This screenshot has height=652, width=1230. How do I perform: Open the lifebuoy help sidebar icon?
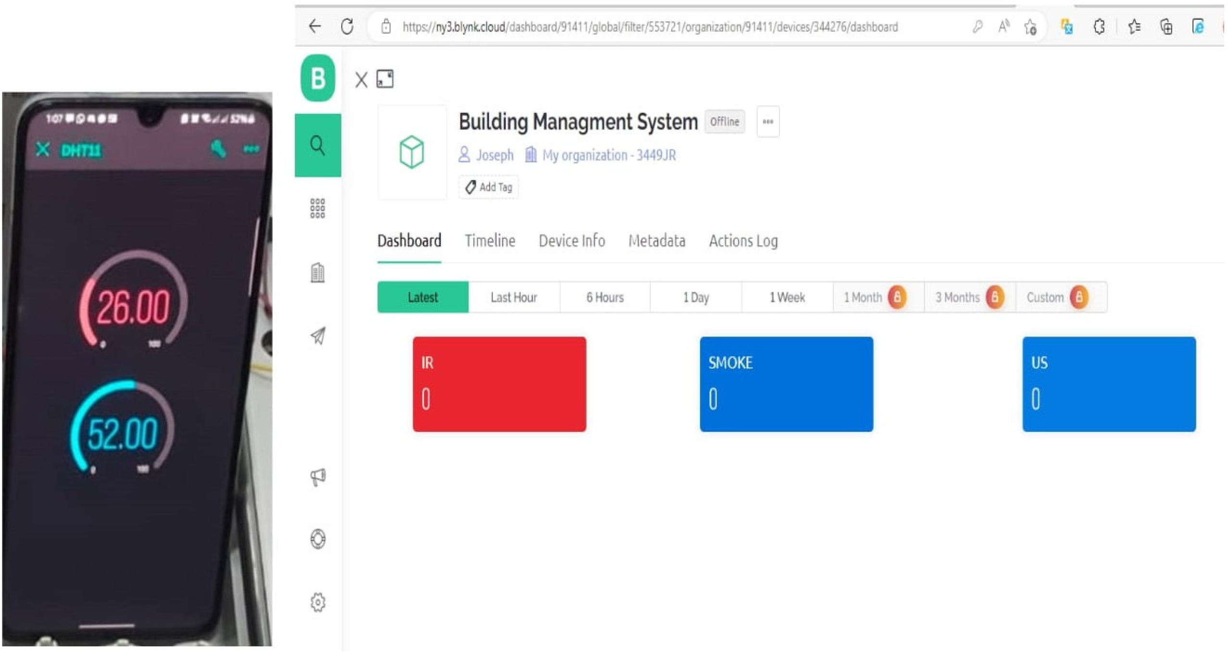point(317,539)
